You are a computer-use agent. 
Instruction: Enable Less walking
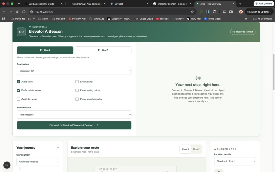pos(77,82)
